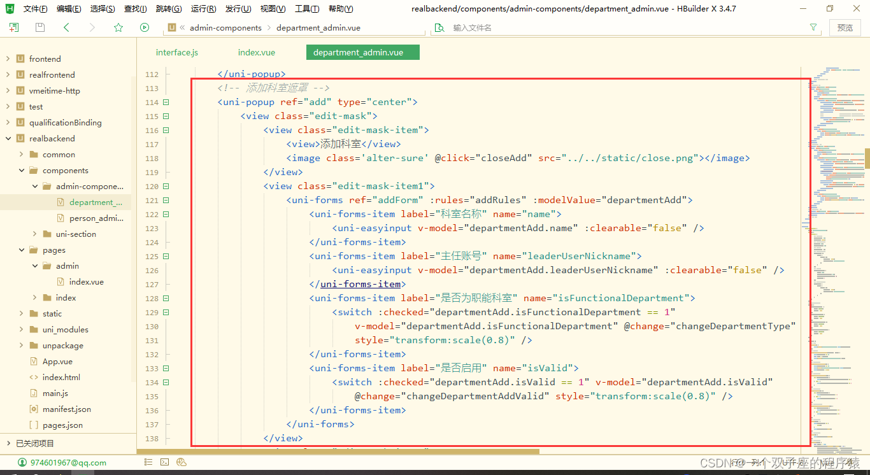The image size is (870, 475).
Task: Open the 编辑(E) menu
Action: click(69, 9)
